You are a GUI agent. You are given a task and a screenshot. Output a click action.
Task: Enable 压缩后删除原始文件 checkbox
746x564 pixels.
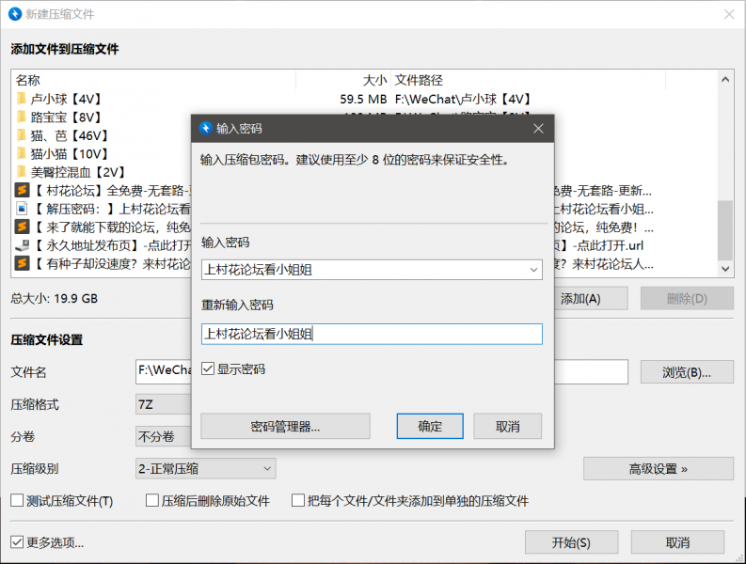point(152,501)
